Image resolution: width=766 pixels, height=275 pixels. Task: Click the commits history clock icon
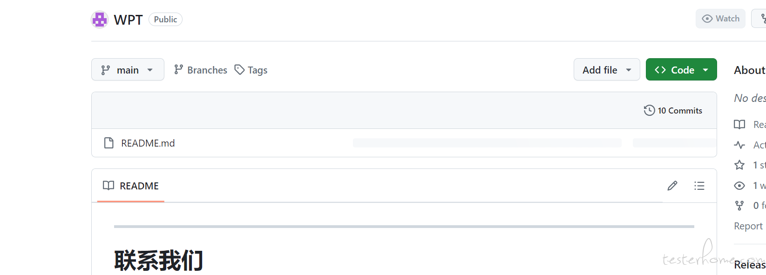click(x=649, y=110)
